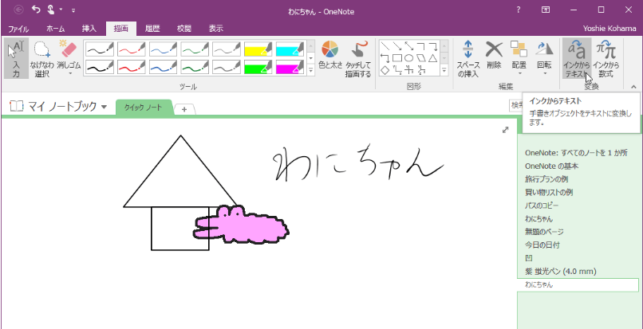Open the ファイル tab
Image resolution: width=643 pixels, height=329 pixels.
pyautogui.click(x=18, y=29)
